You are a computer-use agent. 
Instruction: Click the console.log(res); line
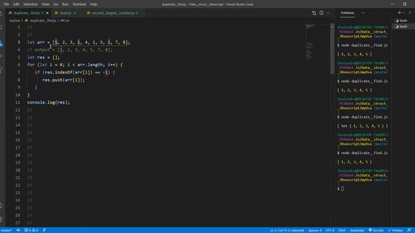click(x=49, y=102)
